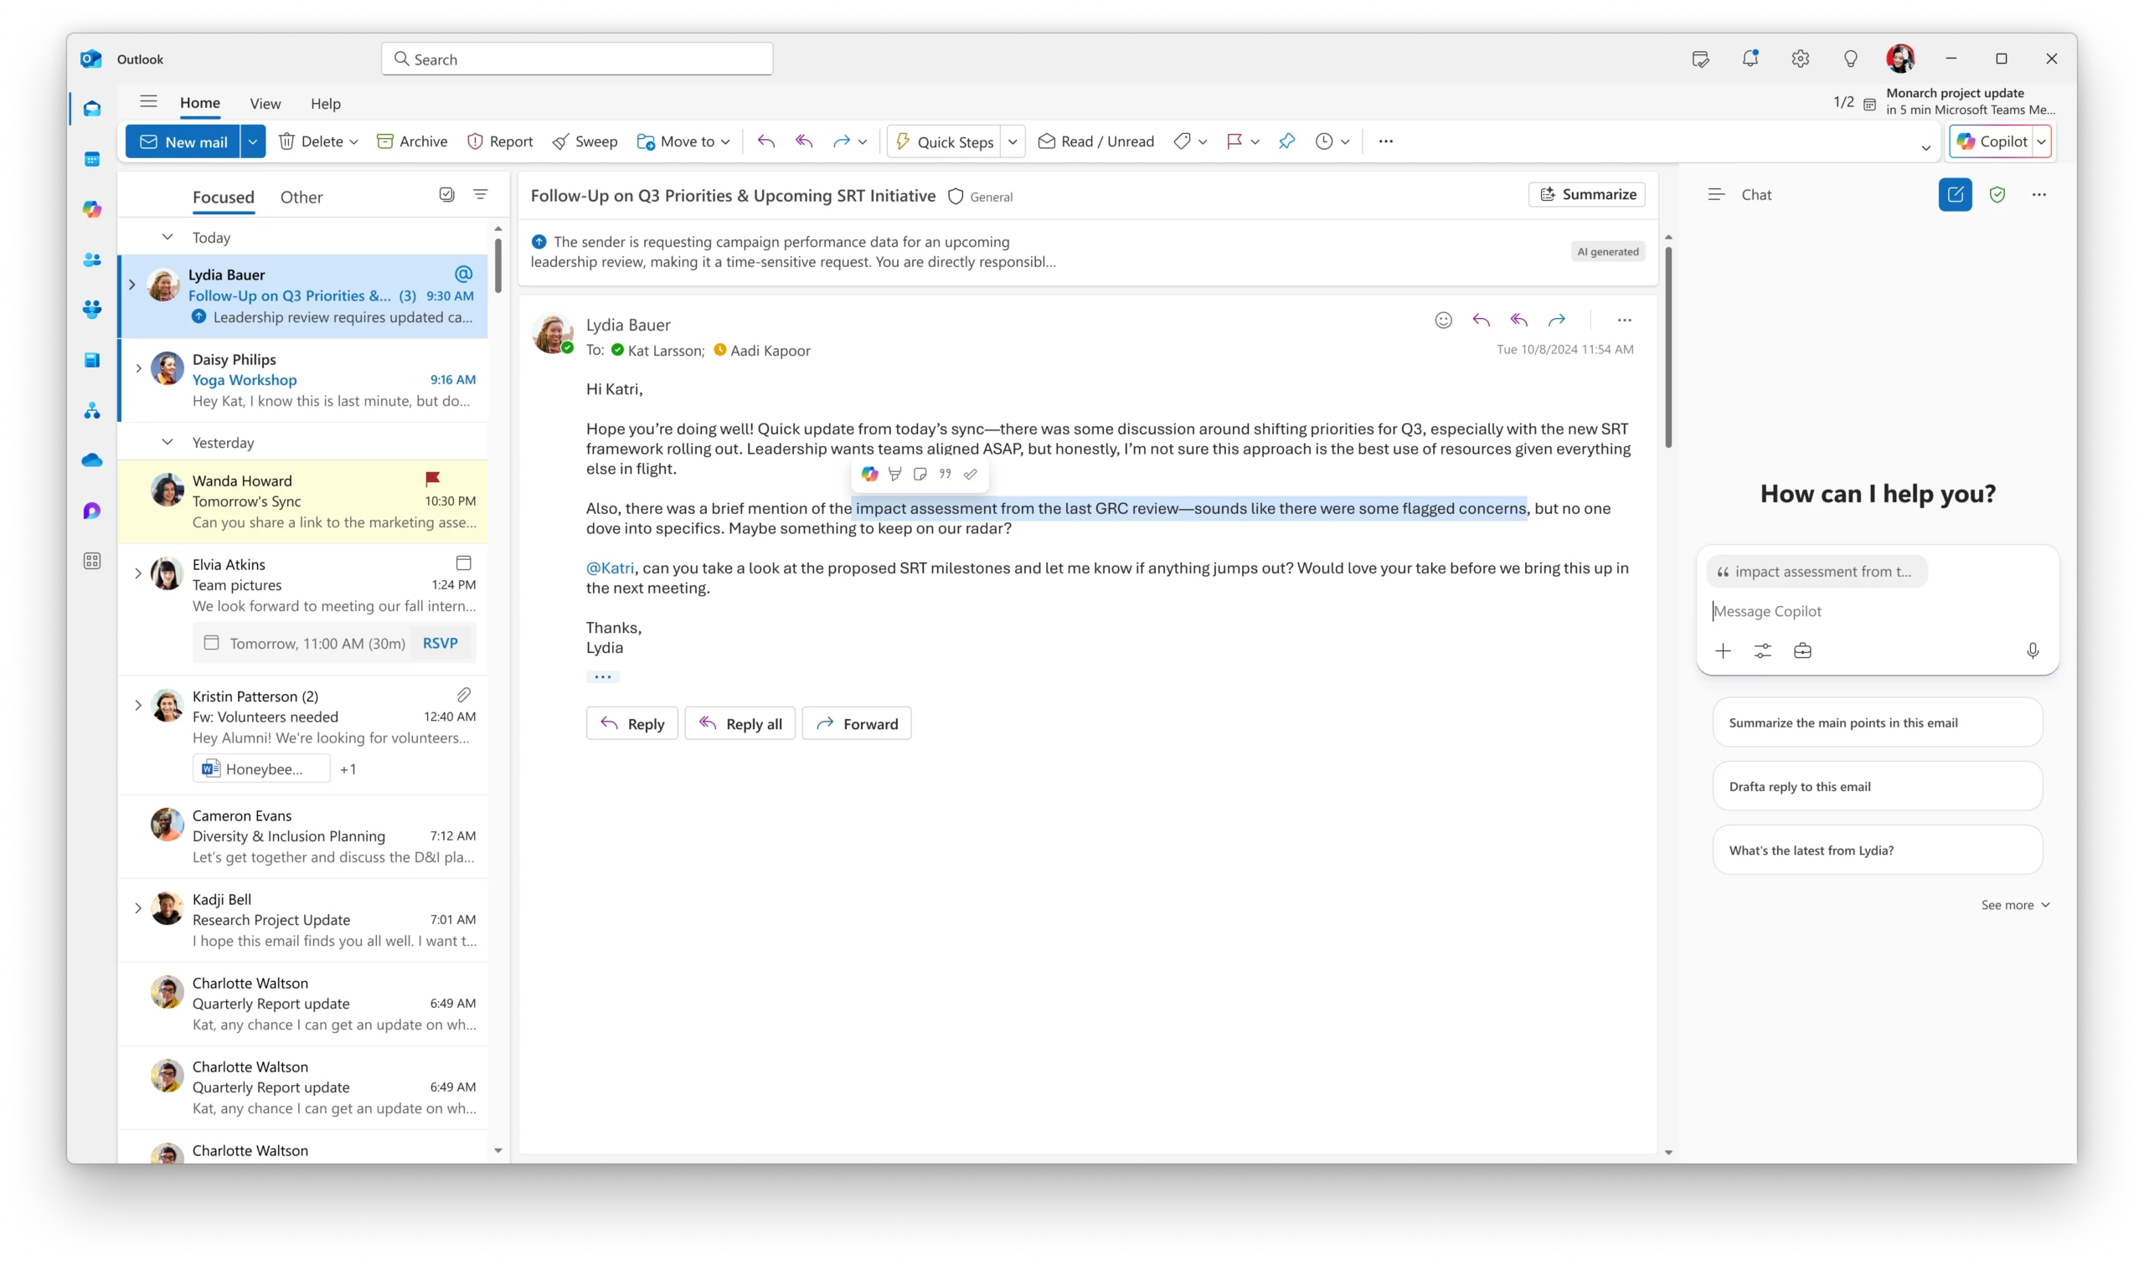Collapse the Today group in the inbox

click(167, 237)
